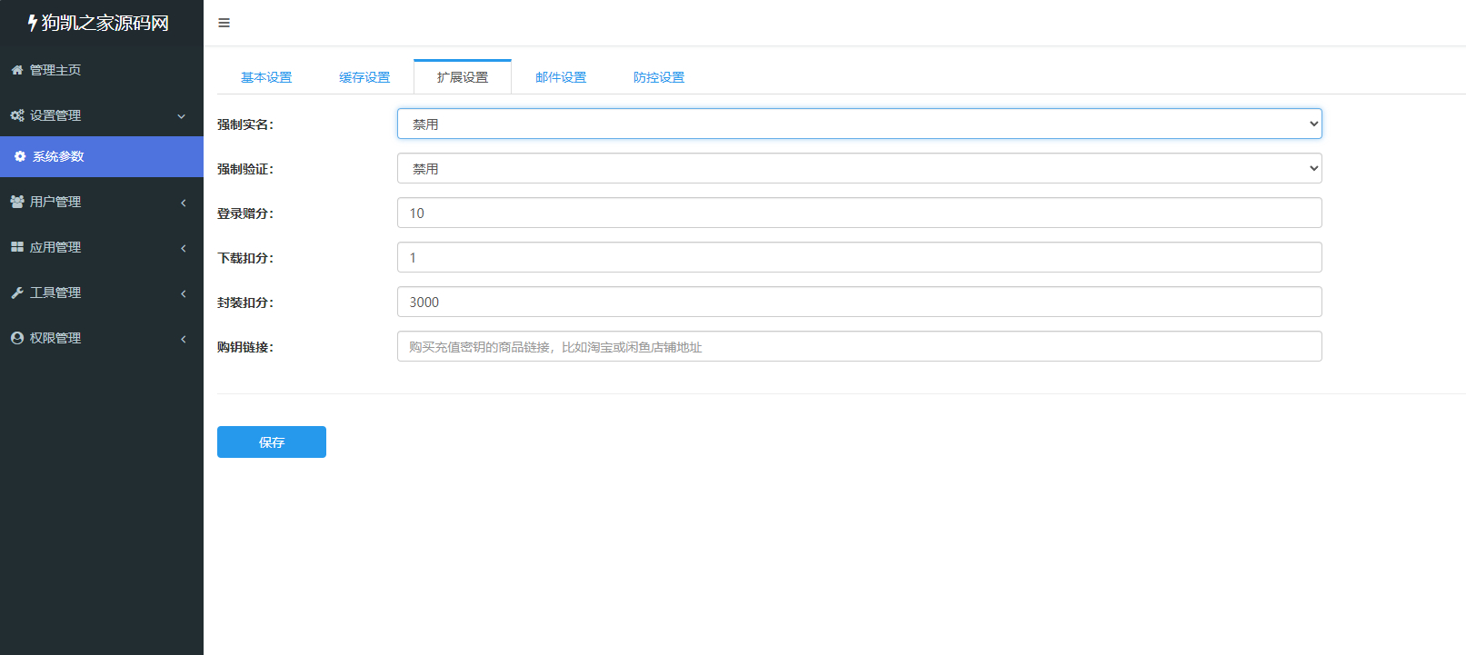Switch to the 基本设置 tab
Screen dimensions: 1466x655
266,77
